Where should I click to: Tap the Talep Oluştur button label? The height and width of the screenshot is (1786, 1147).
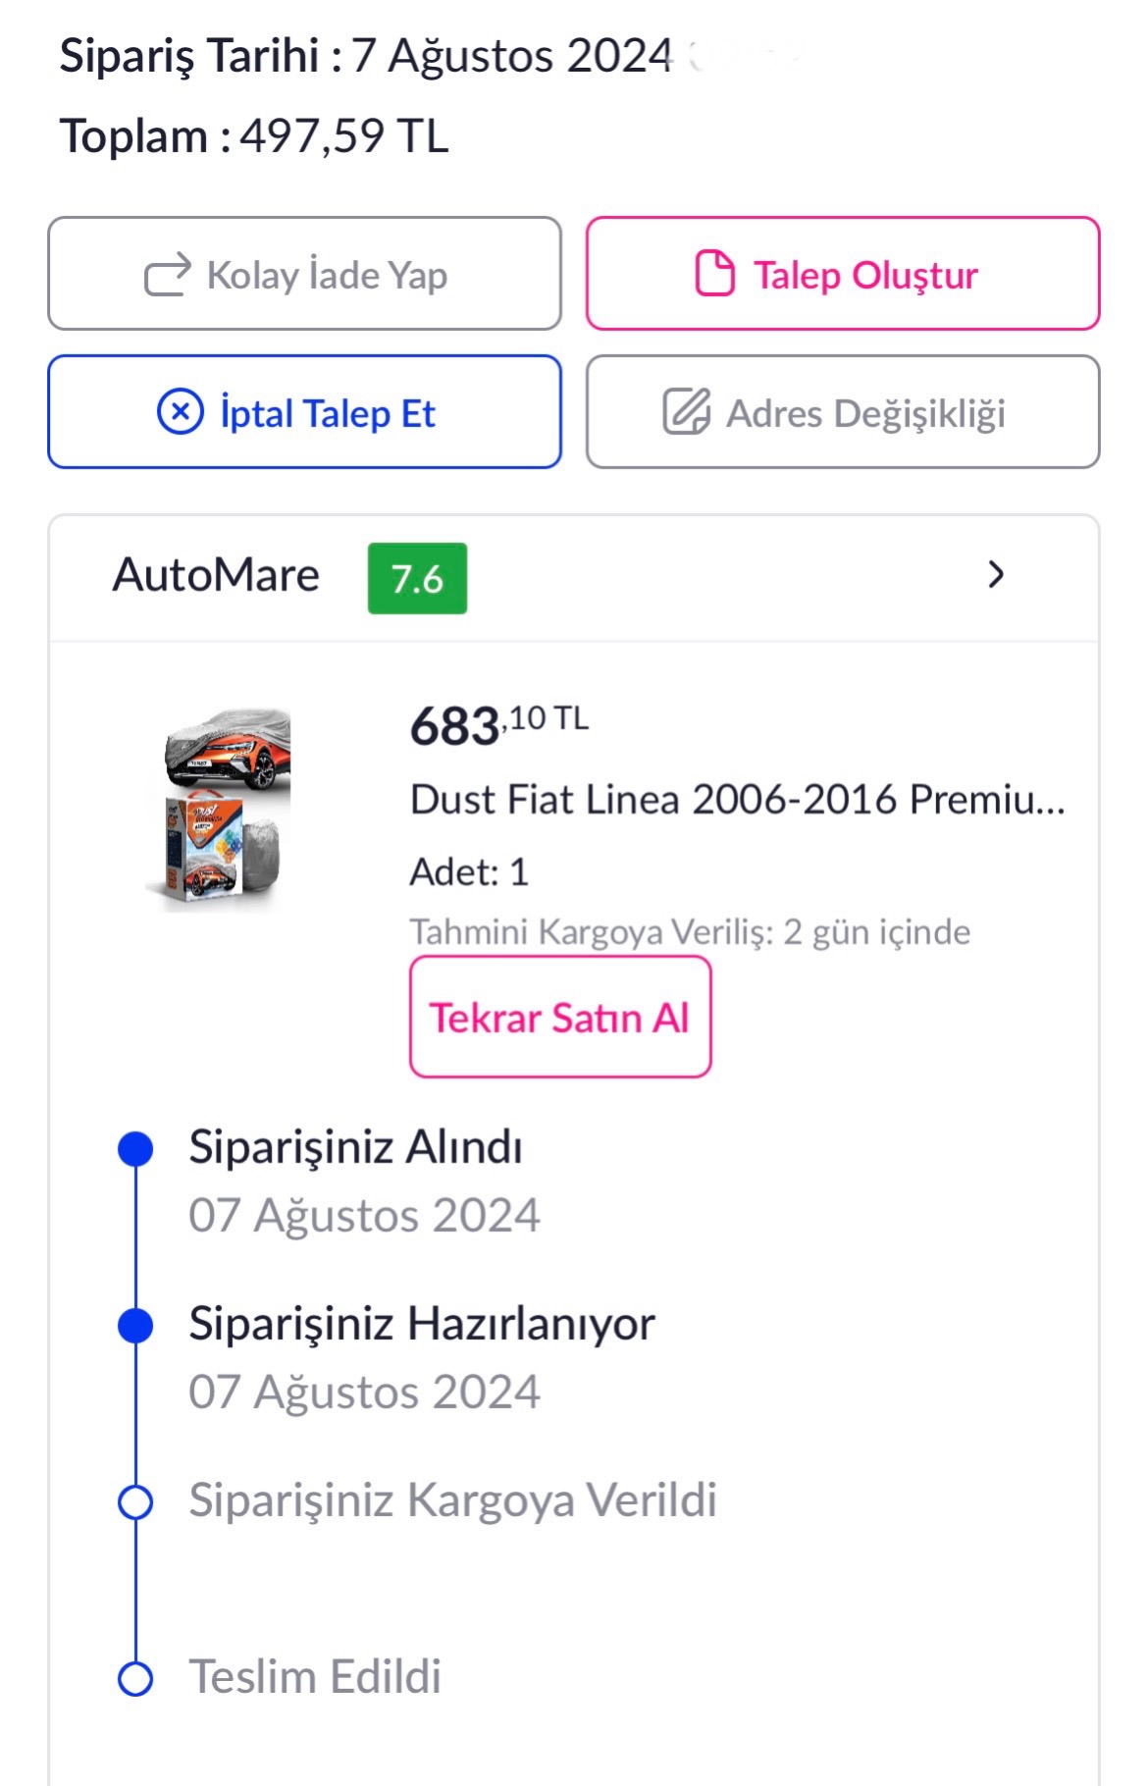click(865, 276)
